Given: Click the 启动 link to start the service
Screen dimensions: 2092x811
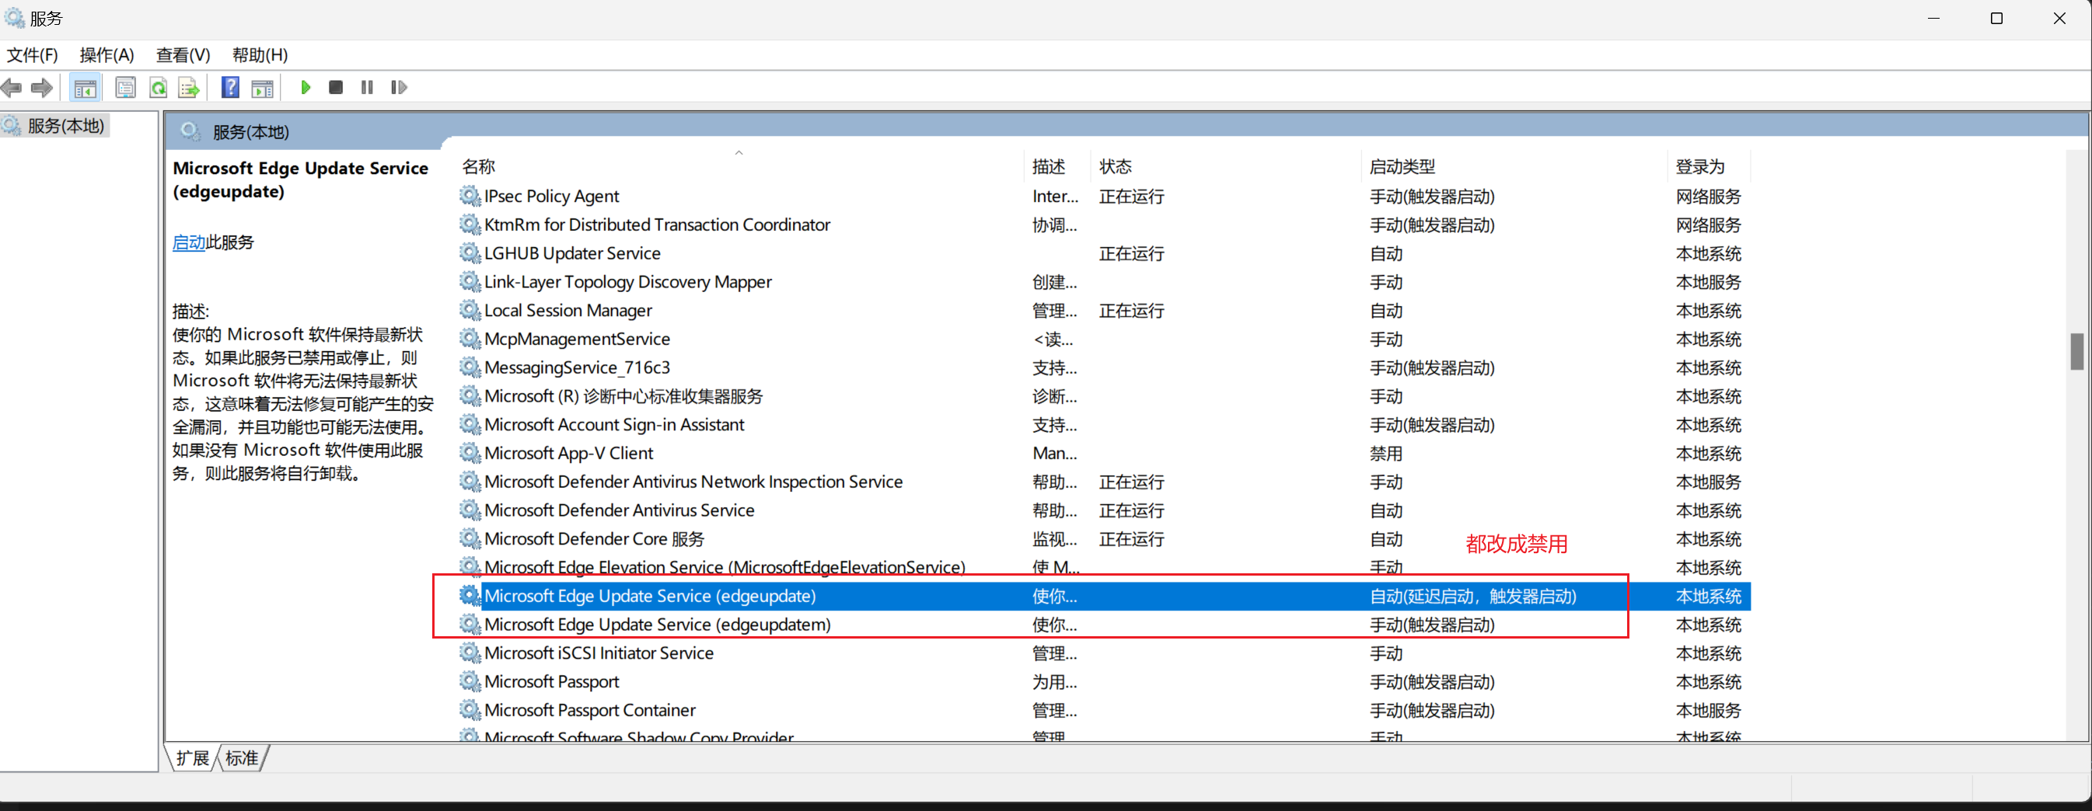Looking at the screenshot, I should [x=188, y=242].
